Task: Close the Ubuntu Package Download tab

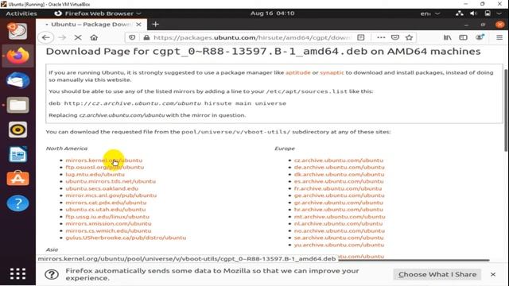Action: point(138,25)
